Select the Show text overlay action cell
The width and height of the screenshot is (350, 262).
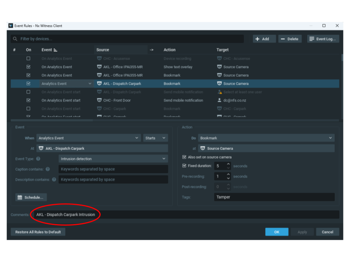178,67
